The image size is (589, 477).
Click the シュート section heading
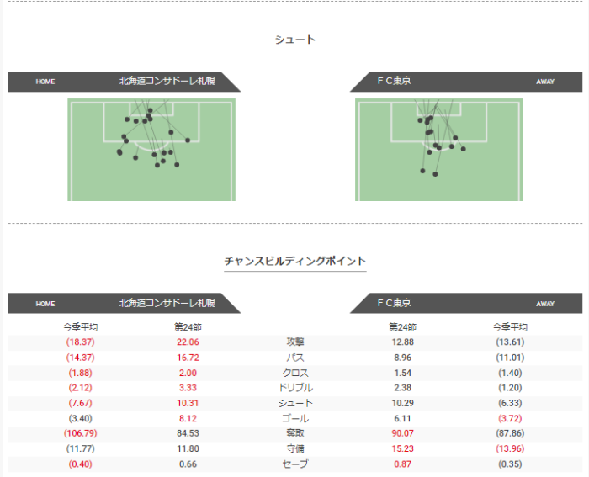294,40
